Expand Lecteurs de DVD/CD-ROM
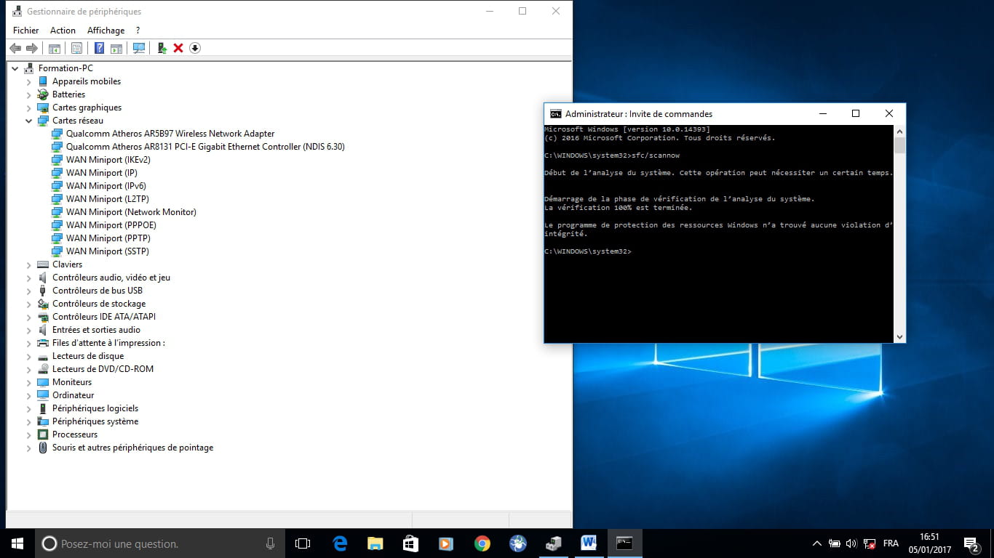The image size is (994, 558). (29, 369)
